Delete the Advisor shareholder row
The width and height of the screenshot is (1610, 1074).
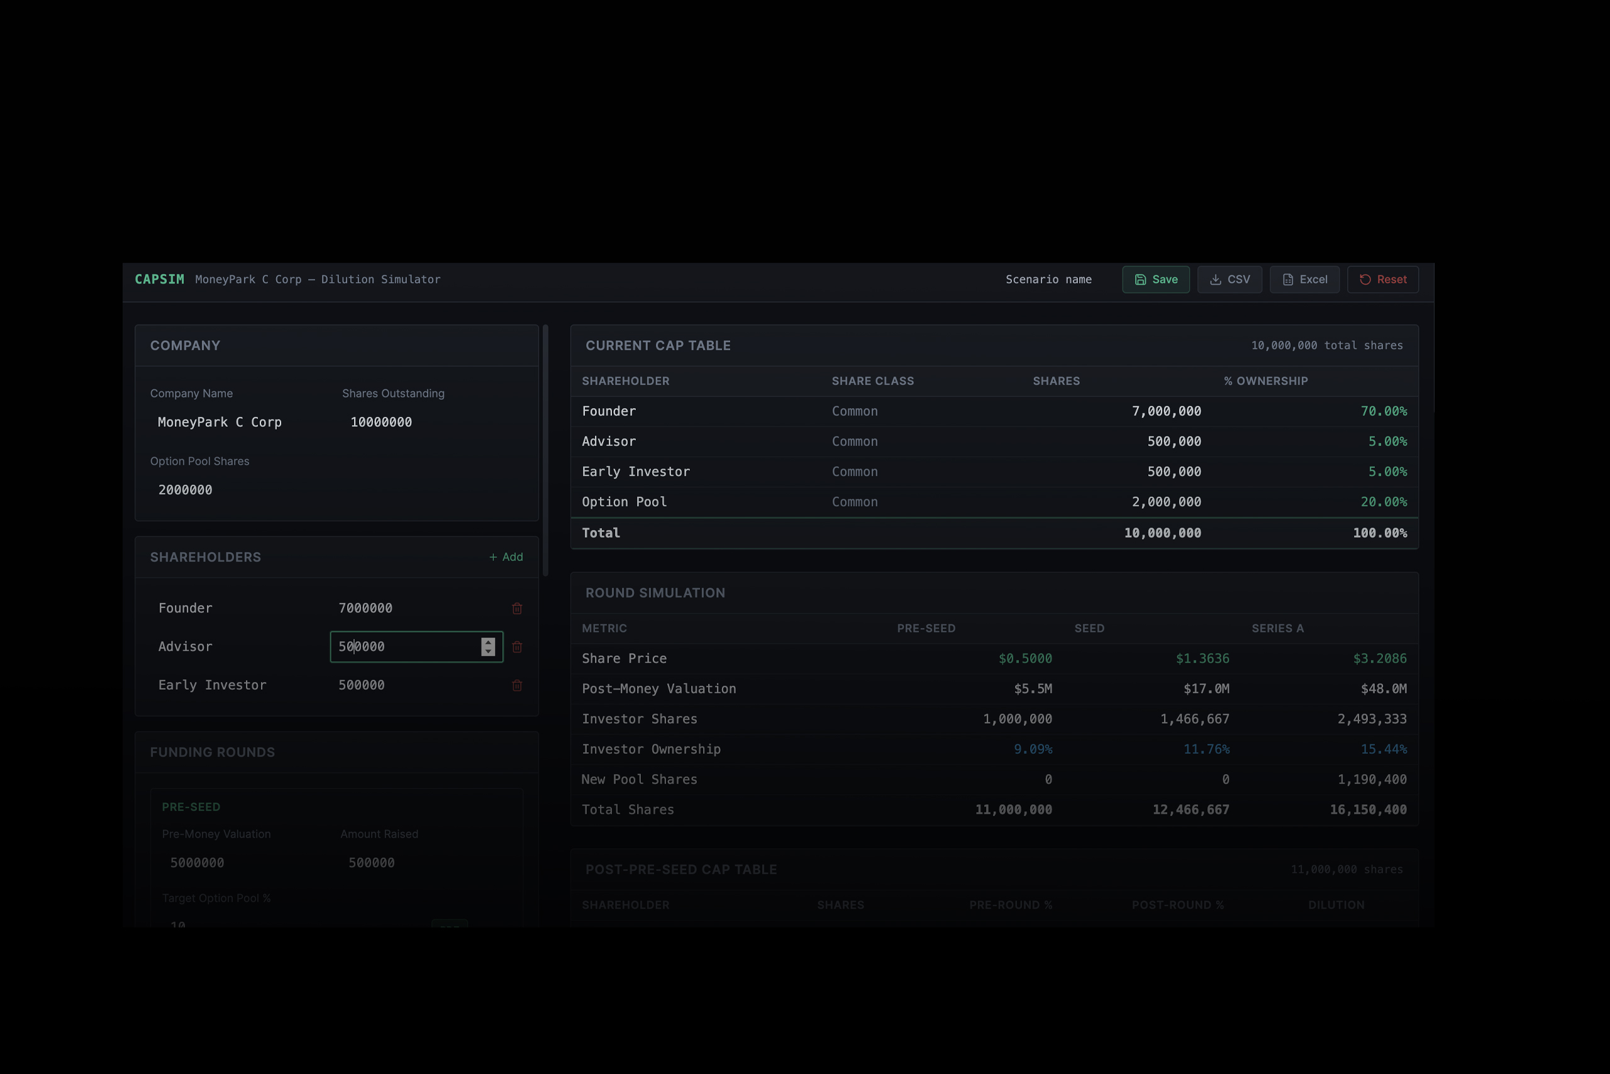pyautogui.click(x=517, y=646)
